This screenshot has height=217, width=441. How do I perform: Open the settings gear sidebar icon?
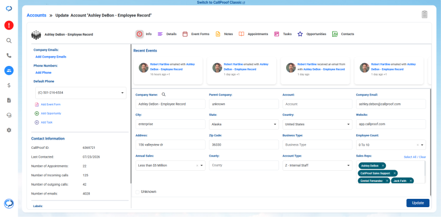pyautogui.click(x=9, y=130)
